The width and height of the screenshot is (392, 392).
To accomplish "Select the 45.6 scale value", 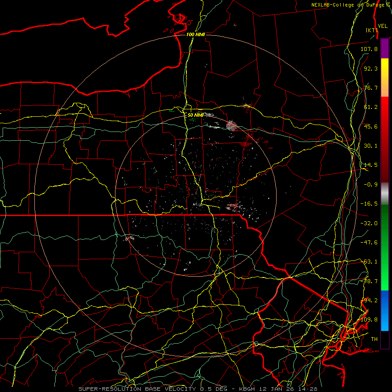I will point(371,126).
